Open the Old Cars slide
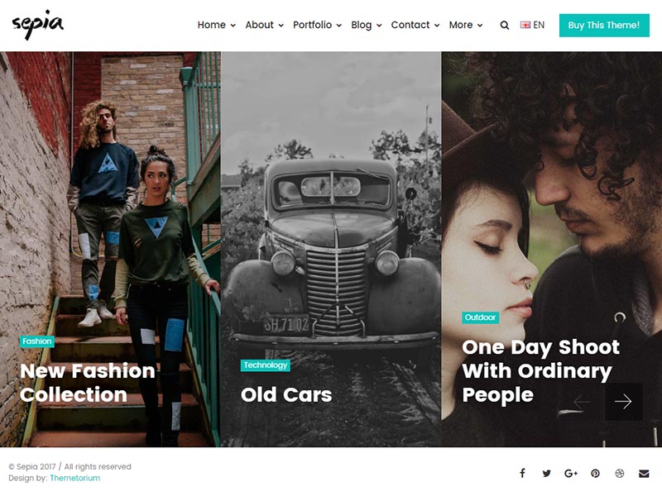 [286, 394]
